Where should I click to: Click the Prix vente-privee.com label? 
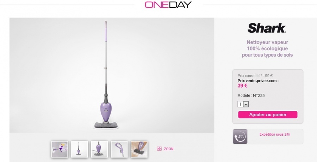pos(258,81)
